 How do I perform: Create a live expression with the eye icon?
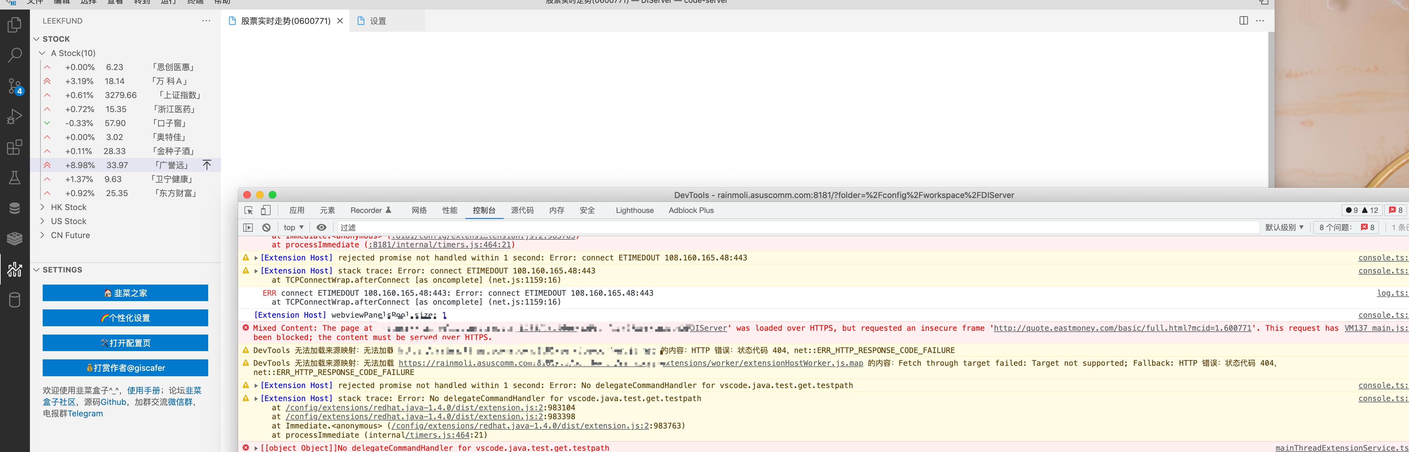(321, 227)
